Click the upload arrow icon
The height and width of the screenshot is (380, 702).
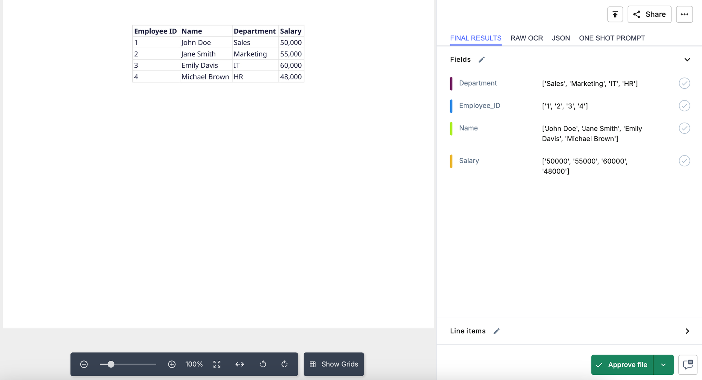click(615, 14)
